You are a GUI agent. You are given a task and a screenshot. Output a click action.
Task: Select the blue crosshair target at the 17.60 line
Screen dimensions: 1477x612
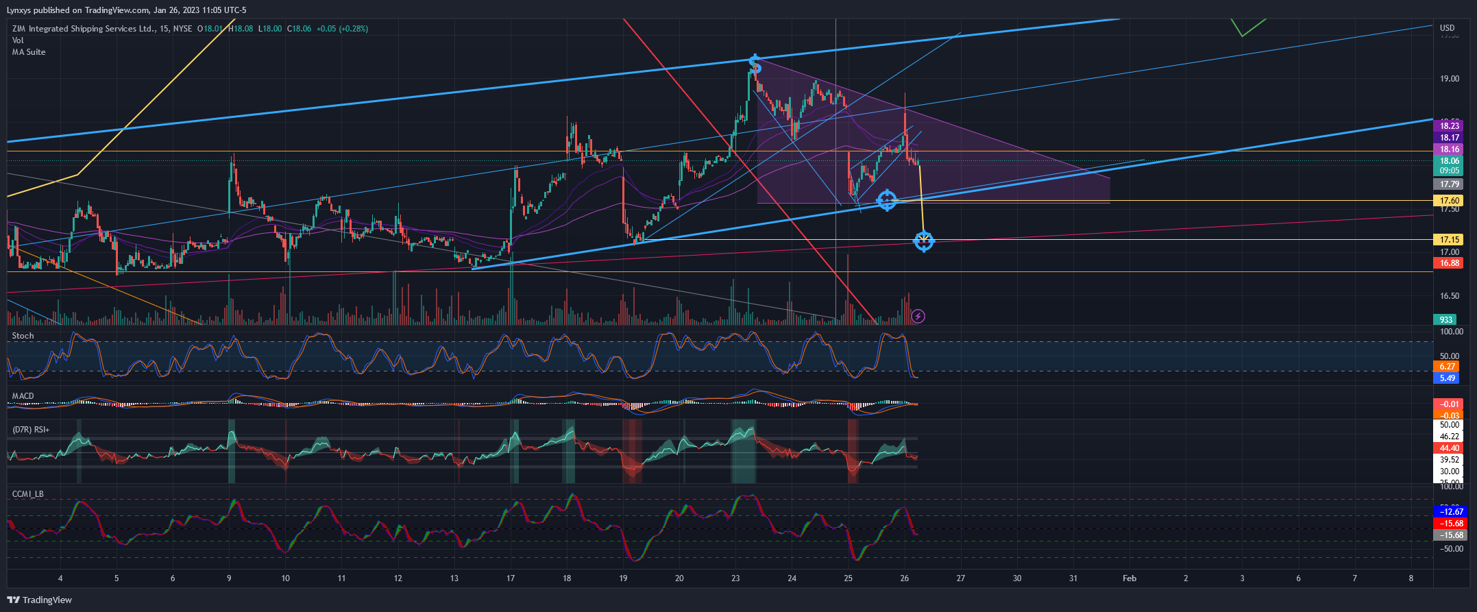[x=887, y=200]
